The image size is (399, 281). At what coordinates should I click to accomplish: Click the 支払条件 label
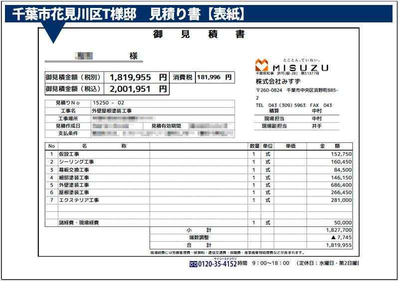pyautogui.click(x=68, y=133)
